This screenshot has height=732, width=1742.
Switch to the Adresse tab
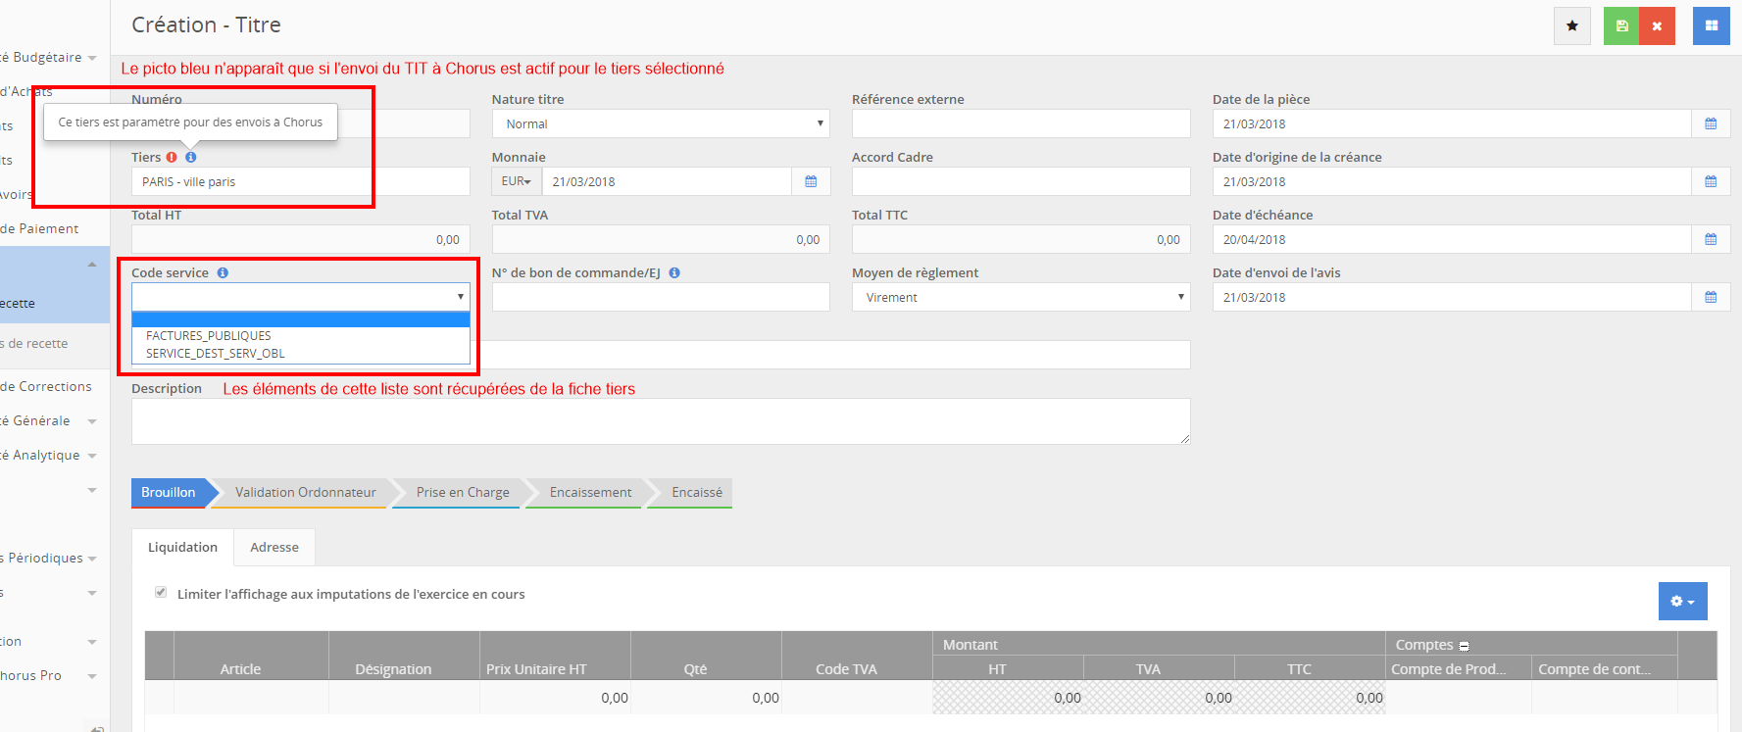point(274,548)
